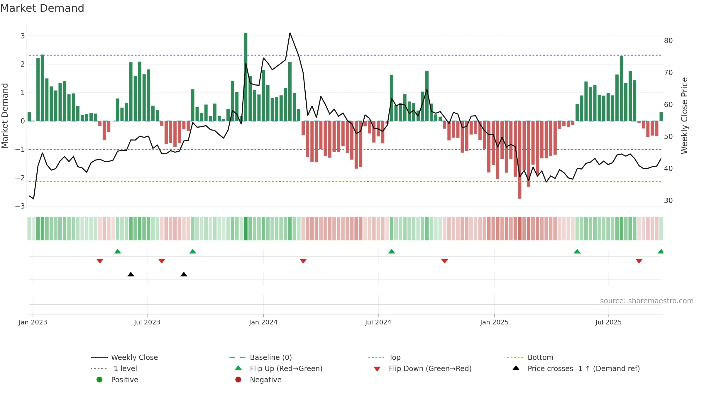This screenshot has width=704, height=396.
Task: Select the 'Negative' legend label
Action: [266, 380]
